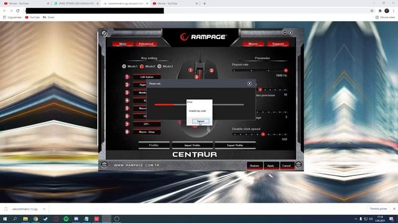Screen dimensions: 398x223
Task: Click marker 2 on the mouse image
Action: point(211,71)
